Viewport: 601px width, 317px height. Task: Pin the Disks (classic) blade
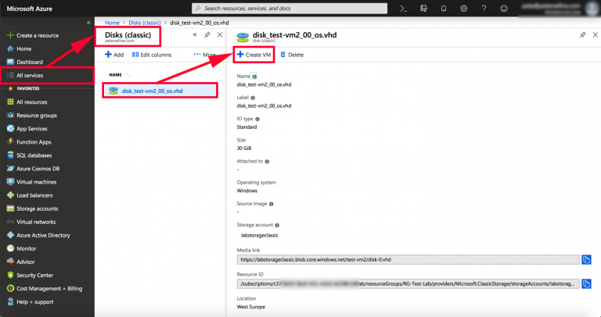(207, 35)
